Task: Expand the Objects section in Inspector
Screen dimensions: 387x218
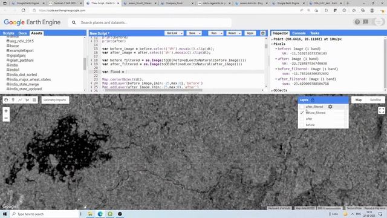Action: [272, 90]
